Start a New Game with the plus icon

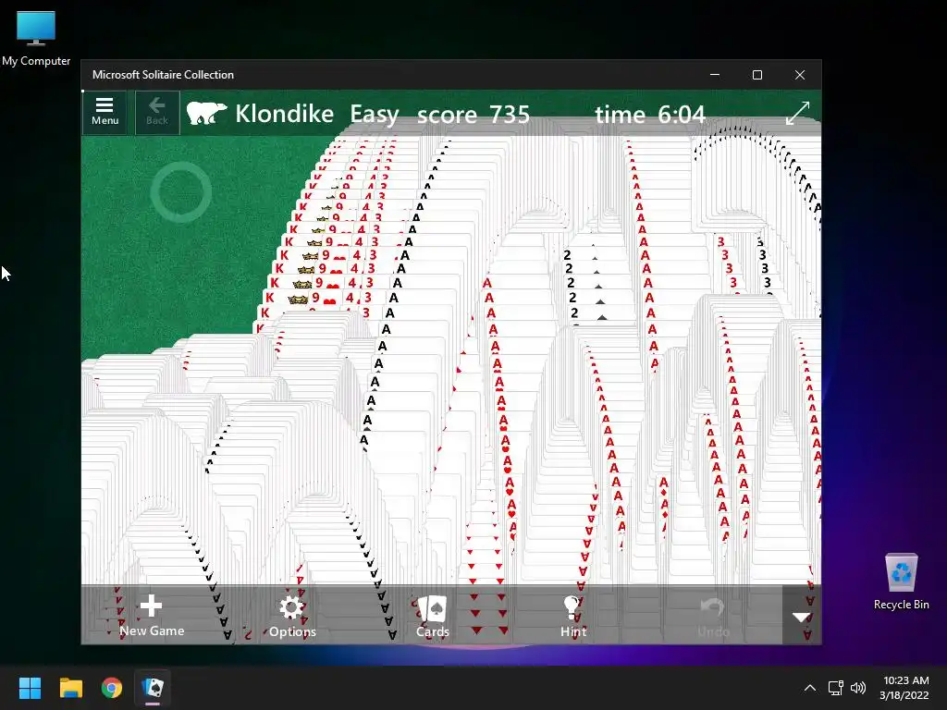coord(152,616)
